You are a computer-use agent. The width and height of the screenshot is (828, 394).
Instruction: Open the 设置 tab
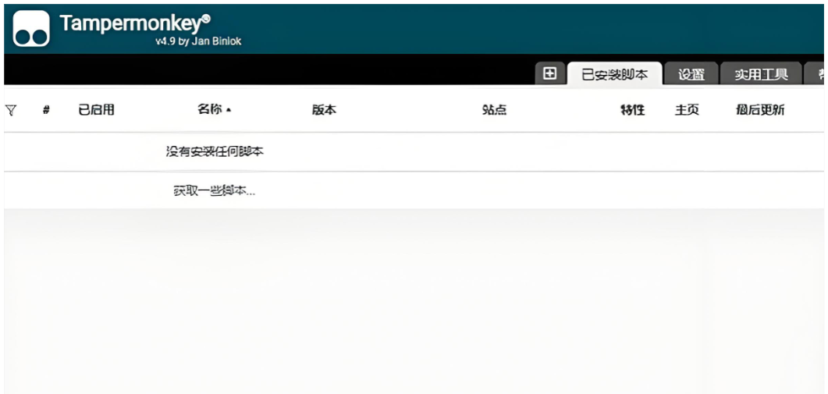[x=691, y=74]
